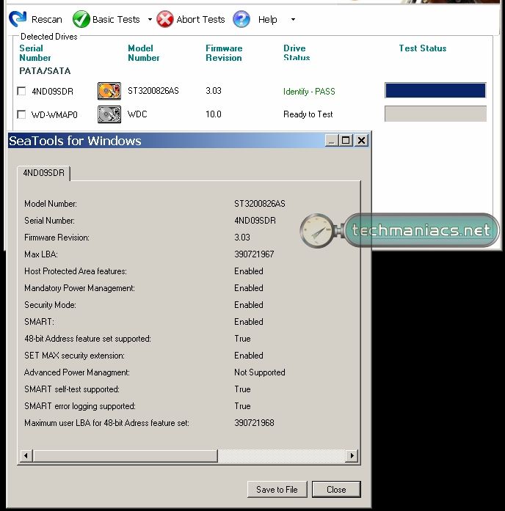505x511 pixels.
Task: Open the Help dropdown arrow
Action: click(x=293, y=20)
